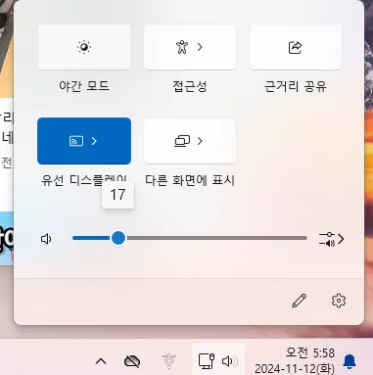Expand sound output chevron beside mixer icon
373x375 pixels.
[x=341, y=239]
